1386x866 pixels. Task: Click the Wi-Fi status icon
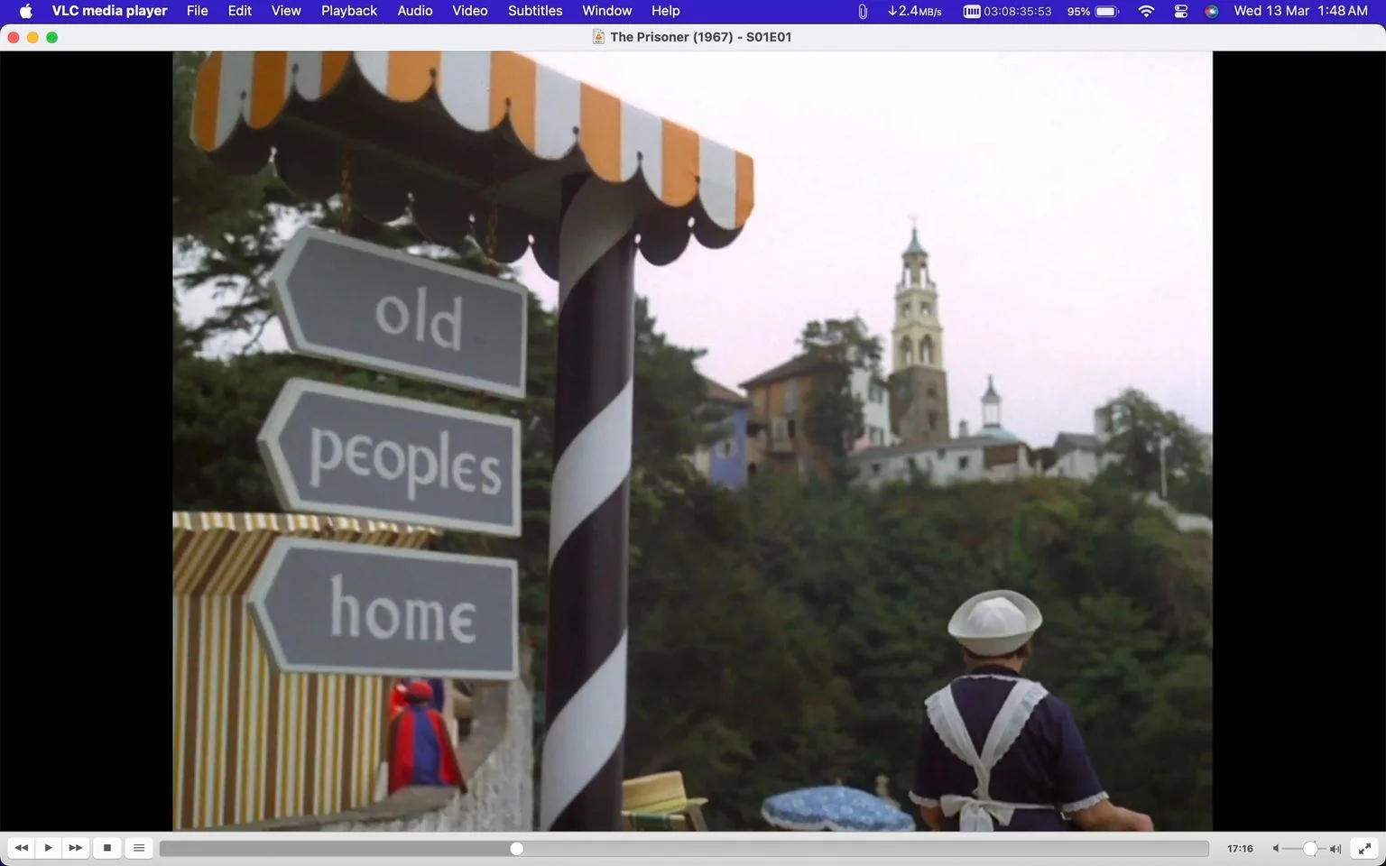pyautogui.click(x=1146, y=12)
